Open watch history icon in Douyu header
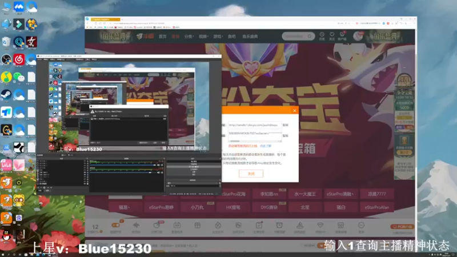This screenshot has height=257, width=457. [322, 35]
